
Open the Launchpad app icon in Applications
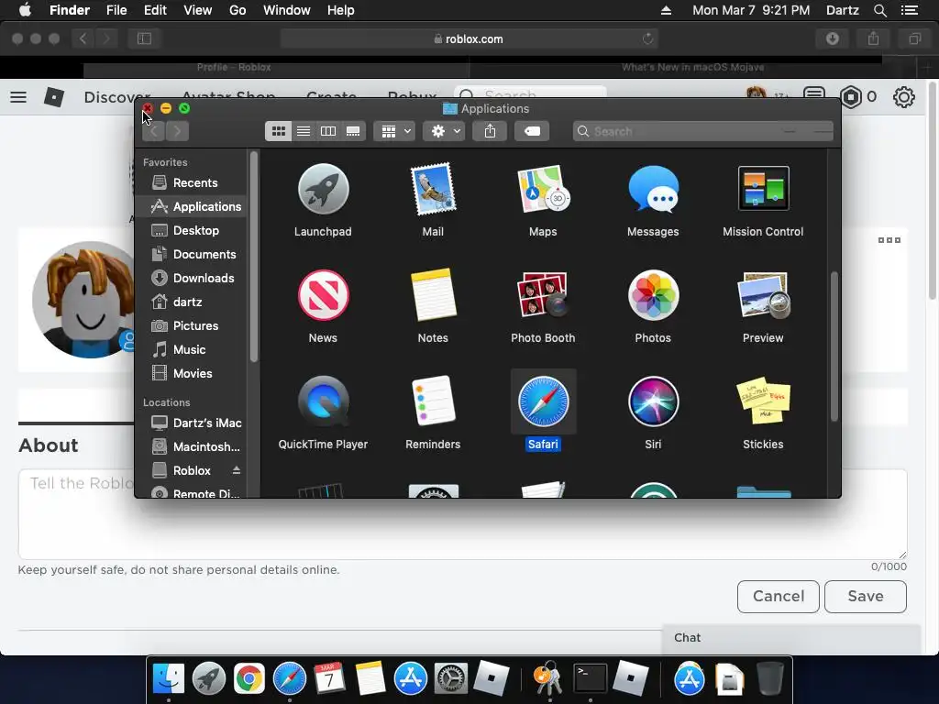click(x=324, y=189)
